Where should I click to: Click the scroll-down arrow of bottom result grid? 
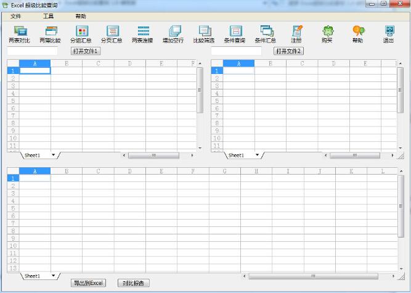401,269
